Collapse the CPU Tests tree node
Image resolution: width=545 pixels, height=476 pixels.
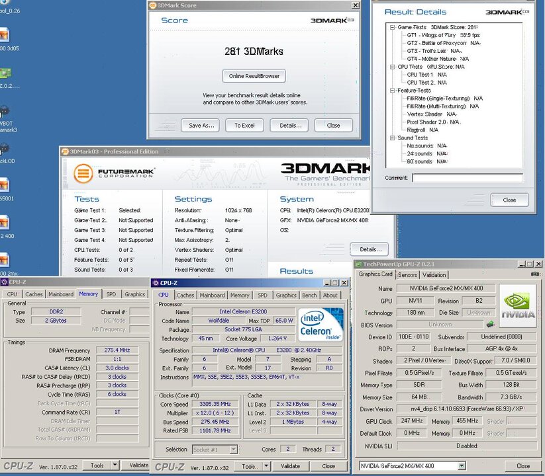point(393,67)
